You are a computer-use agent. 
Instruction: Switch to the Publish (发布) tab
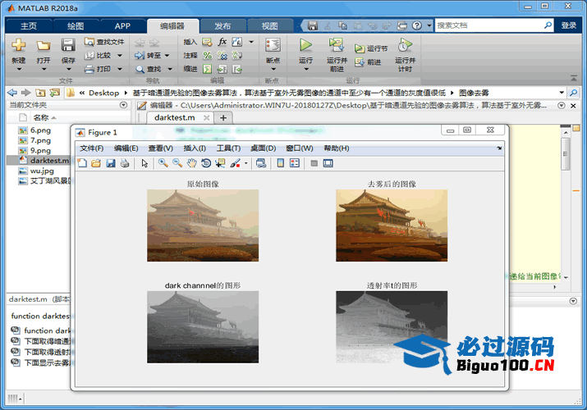pos(222,25)
